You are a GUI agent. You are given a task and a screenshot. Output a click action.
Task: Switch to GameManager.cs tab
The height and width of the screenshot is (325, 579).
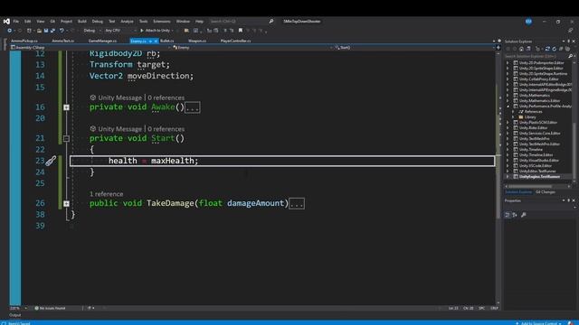[102, 41]
